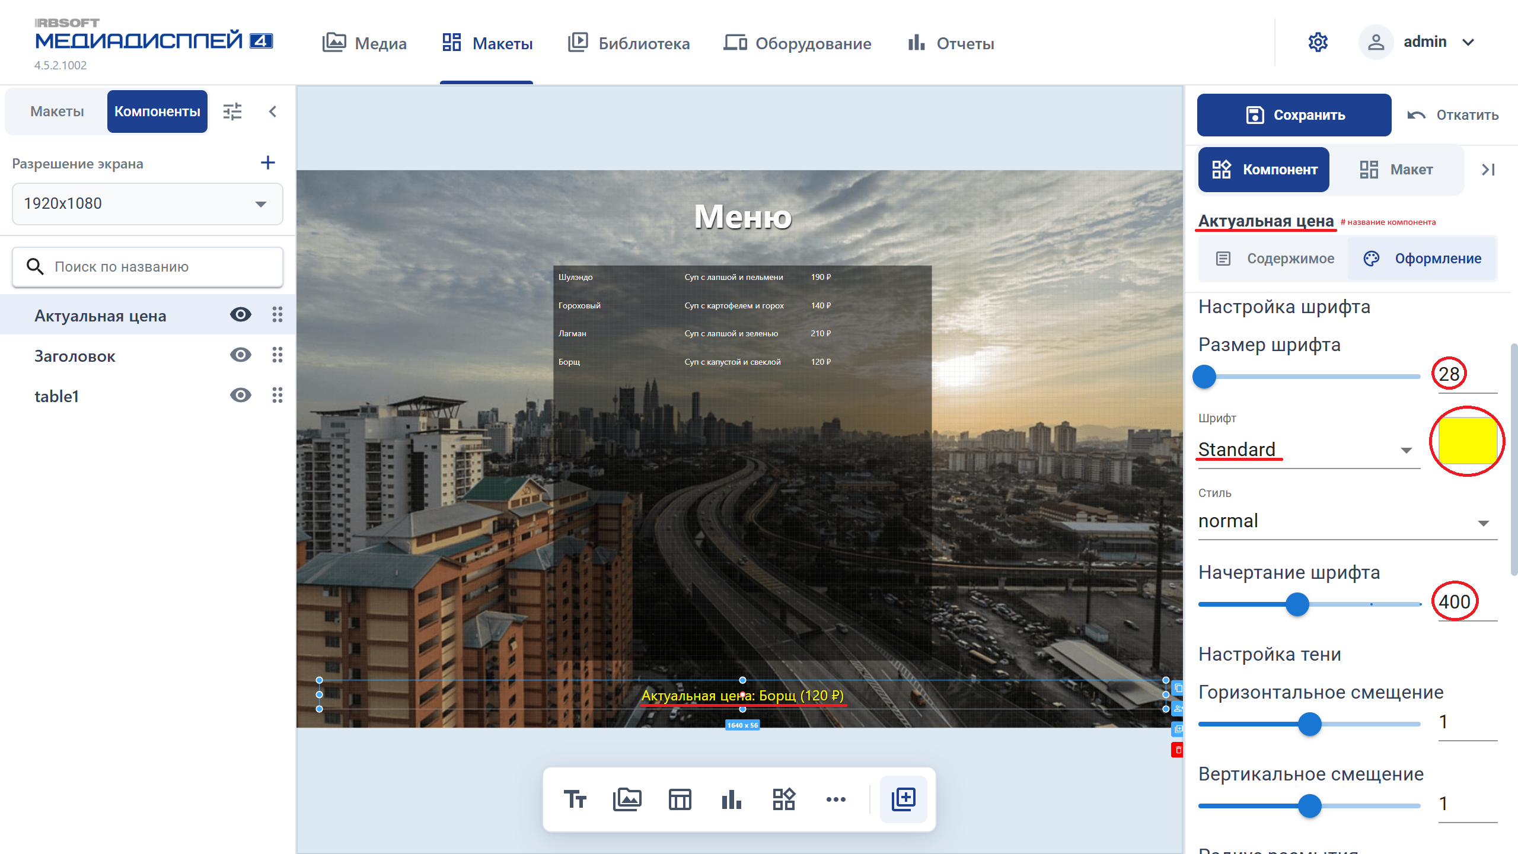Screen dimensions: 1518x854
Task: Click the Начертание шрифта slider handle
Action: (1297, 604)
